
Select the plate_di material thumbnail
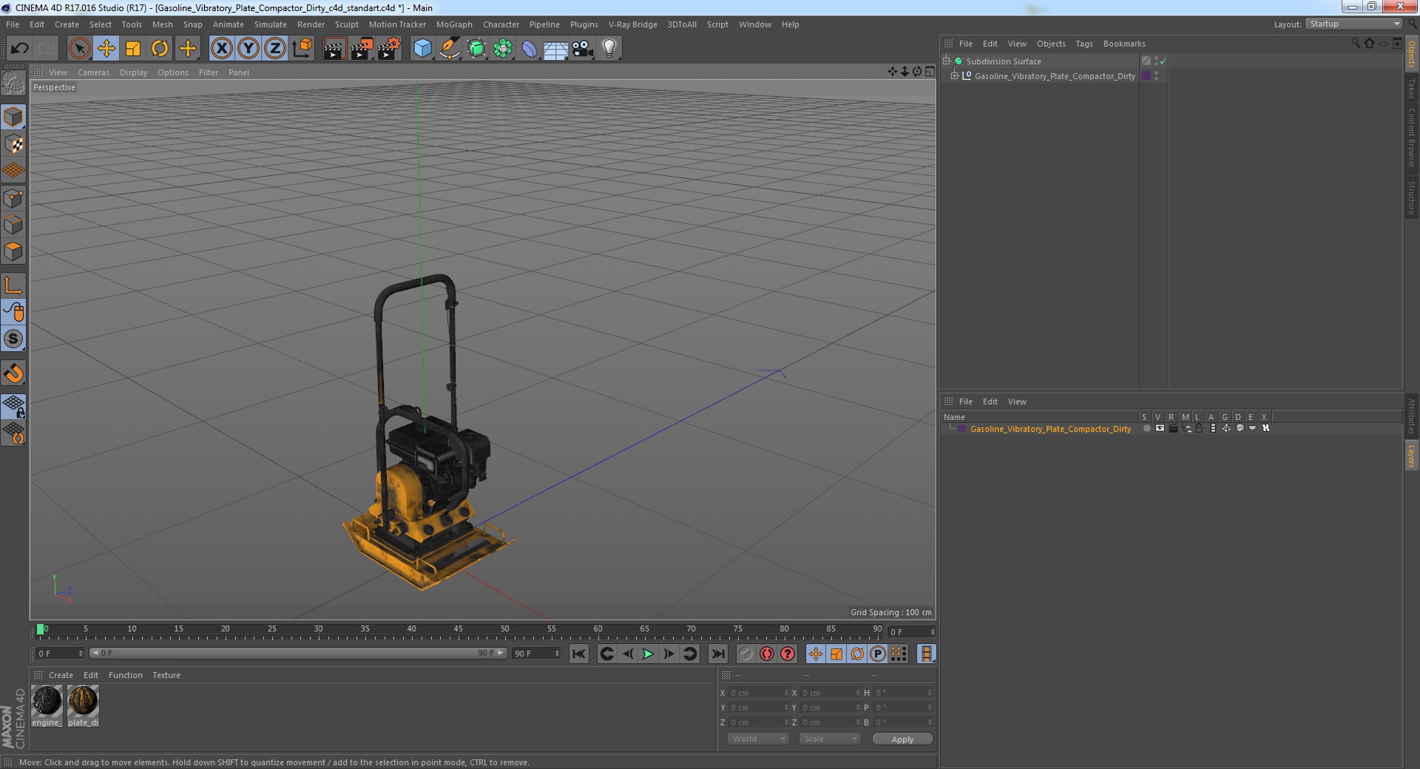83,701
